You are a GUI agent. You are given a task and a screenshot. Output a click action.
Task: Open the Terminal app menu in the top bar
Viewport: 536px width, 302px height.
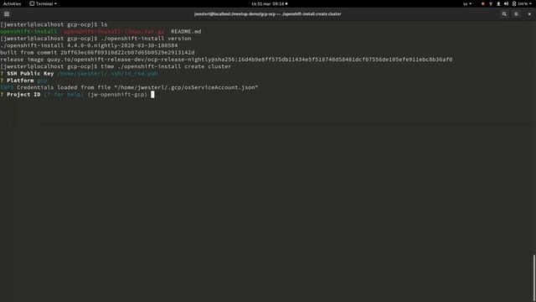coord(43,3)
